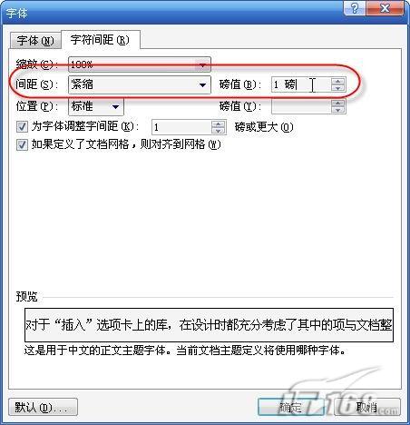Image resolution: width=410 pixels, height=425 pixels.
Task: Decrease kerning value with down arrow
Action: point(218,131)
